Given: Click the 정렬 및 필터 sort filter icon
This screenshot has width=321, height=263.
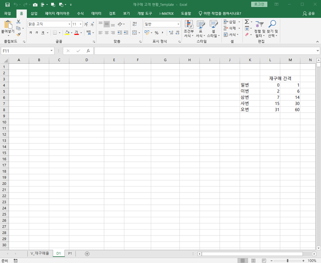Looking at the screenshot, I should coord(260,29).
